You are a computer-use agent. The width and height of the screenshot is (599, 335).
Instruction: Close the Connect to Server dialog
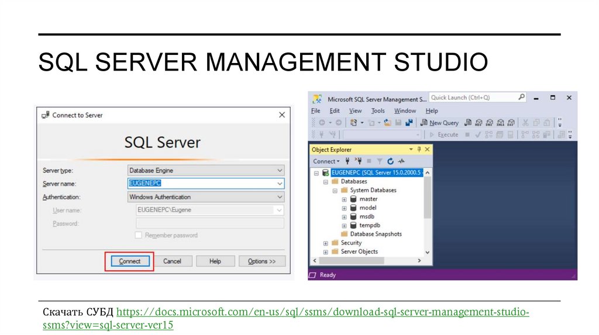pyautogui.click(x=282, y=115)
